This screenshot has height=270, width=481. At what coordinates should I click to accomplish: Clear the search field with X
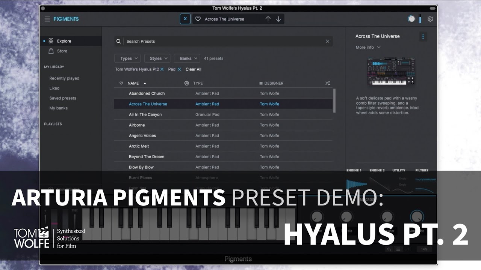(327, 41)
